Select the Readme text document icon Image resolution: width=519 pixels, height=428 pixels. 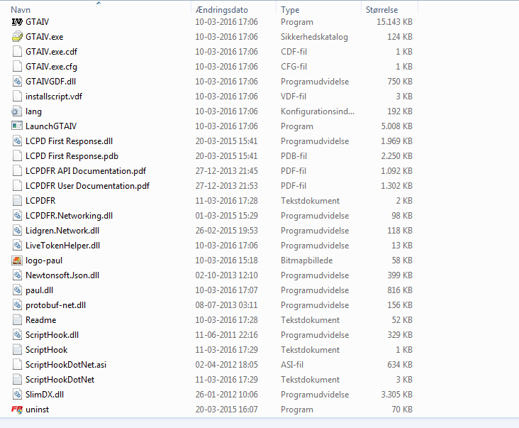point(17,320)
